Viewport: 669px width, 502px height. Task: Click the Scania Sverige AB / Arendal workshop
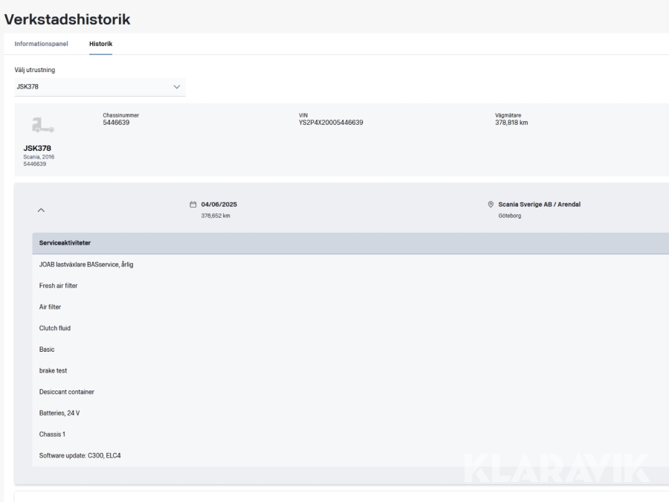tap(539, 205)
